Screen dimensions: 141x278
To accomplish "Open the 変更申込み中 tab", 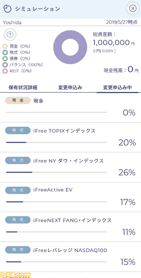I will point(117,88).
